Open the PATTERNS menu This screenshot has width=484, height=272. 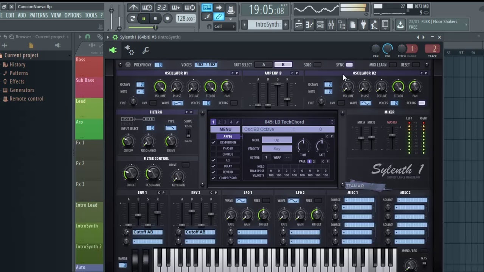pyautogui.click(x=39, y=15)
